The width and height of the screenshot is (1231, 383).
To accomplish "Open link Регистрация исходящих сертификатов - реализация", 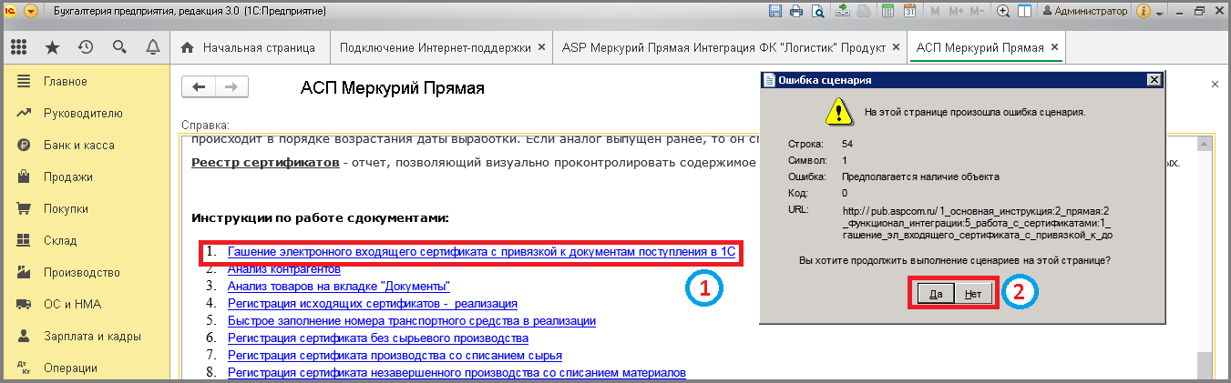I will point(373,303).
